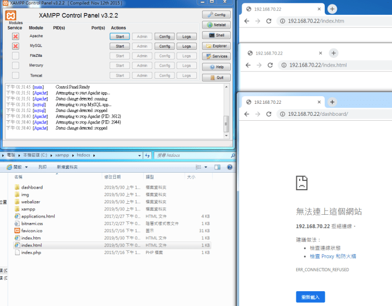
Task: Click the XAMPP Help button
Action: 216,67
